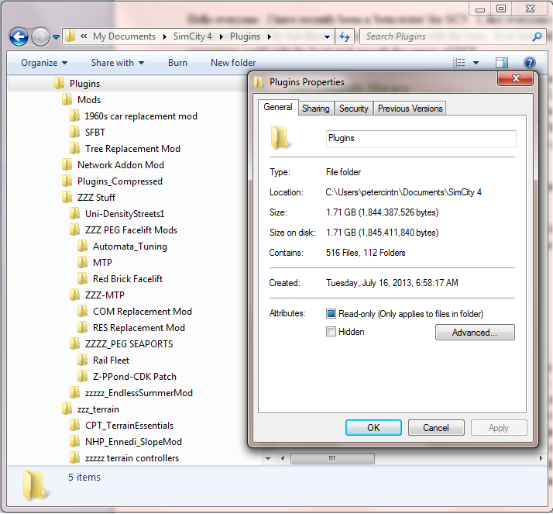
Task: Click the Plugins_Compressed folder icon
Action: point(67,181)
